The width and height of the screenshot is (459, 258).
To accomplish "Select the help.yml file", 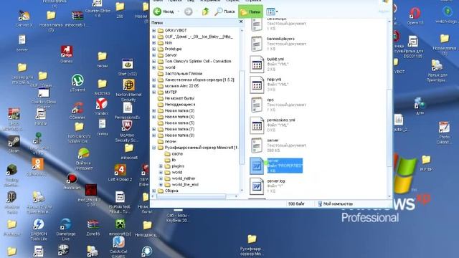I will point(270,85).
